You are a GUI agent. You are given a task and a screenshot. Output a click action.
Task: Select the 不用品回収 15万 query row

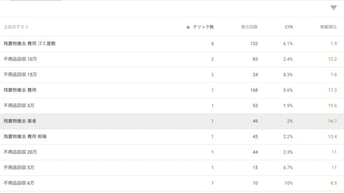point(172,75)
